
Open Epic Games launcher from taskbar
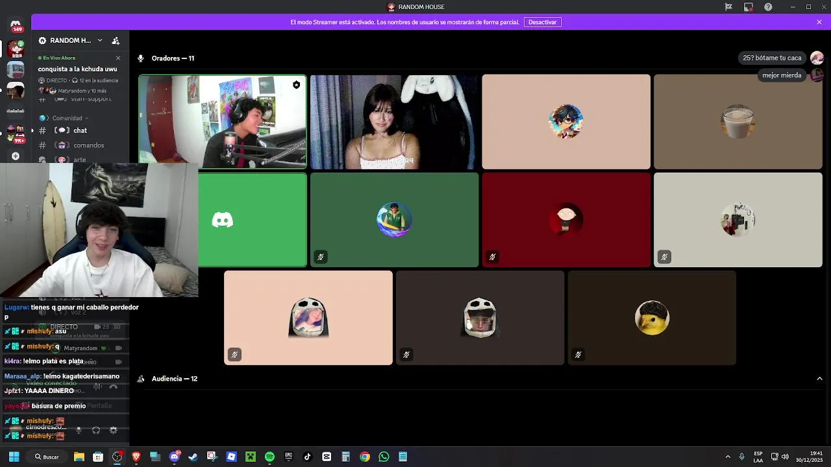(288, 457)
